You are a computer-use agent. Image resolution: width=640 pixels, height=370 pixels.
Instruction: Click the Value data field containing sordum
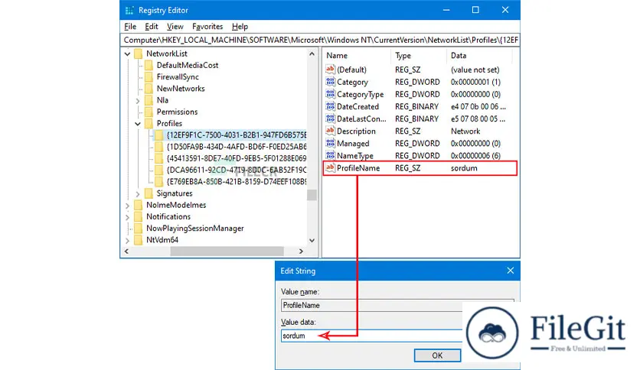371,336
